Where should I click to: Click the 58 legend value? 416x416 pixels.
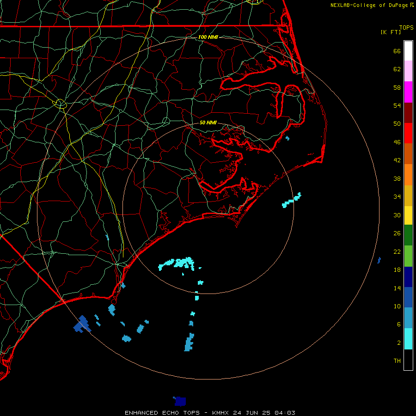[397, 87]
